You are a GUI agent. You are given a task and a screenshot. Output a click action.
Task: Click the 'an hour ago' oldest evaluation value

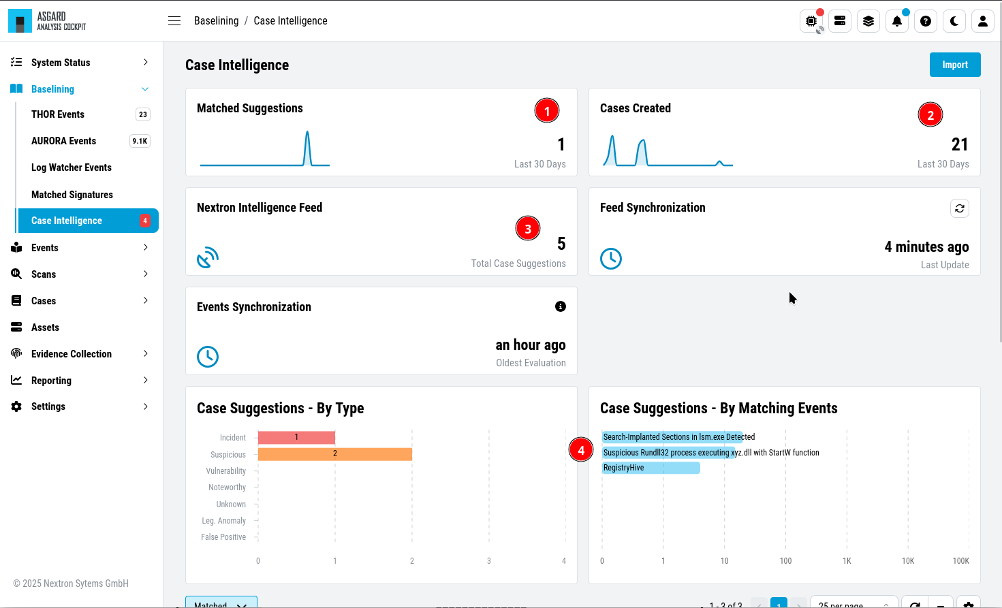click(531, 345)
